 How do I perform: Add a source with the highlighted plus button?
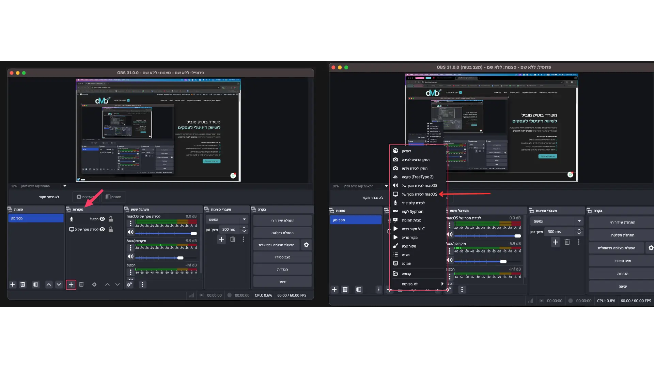coord(71,285)
